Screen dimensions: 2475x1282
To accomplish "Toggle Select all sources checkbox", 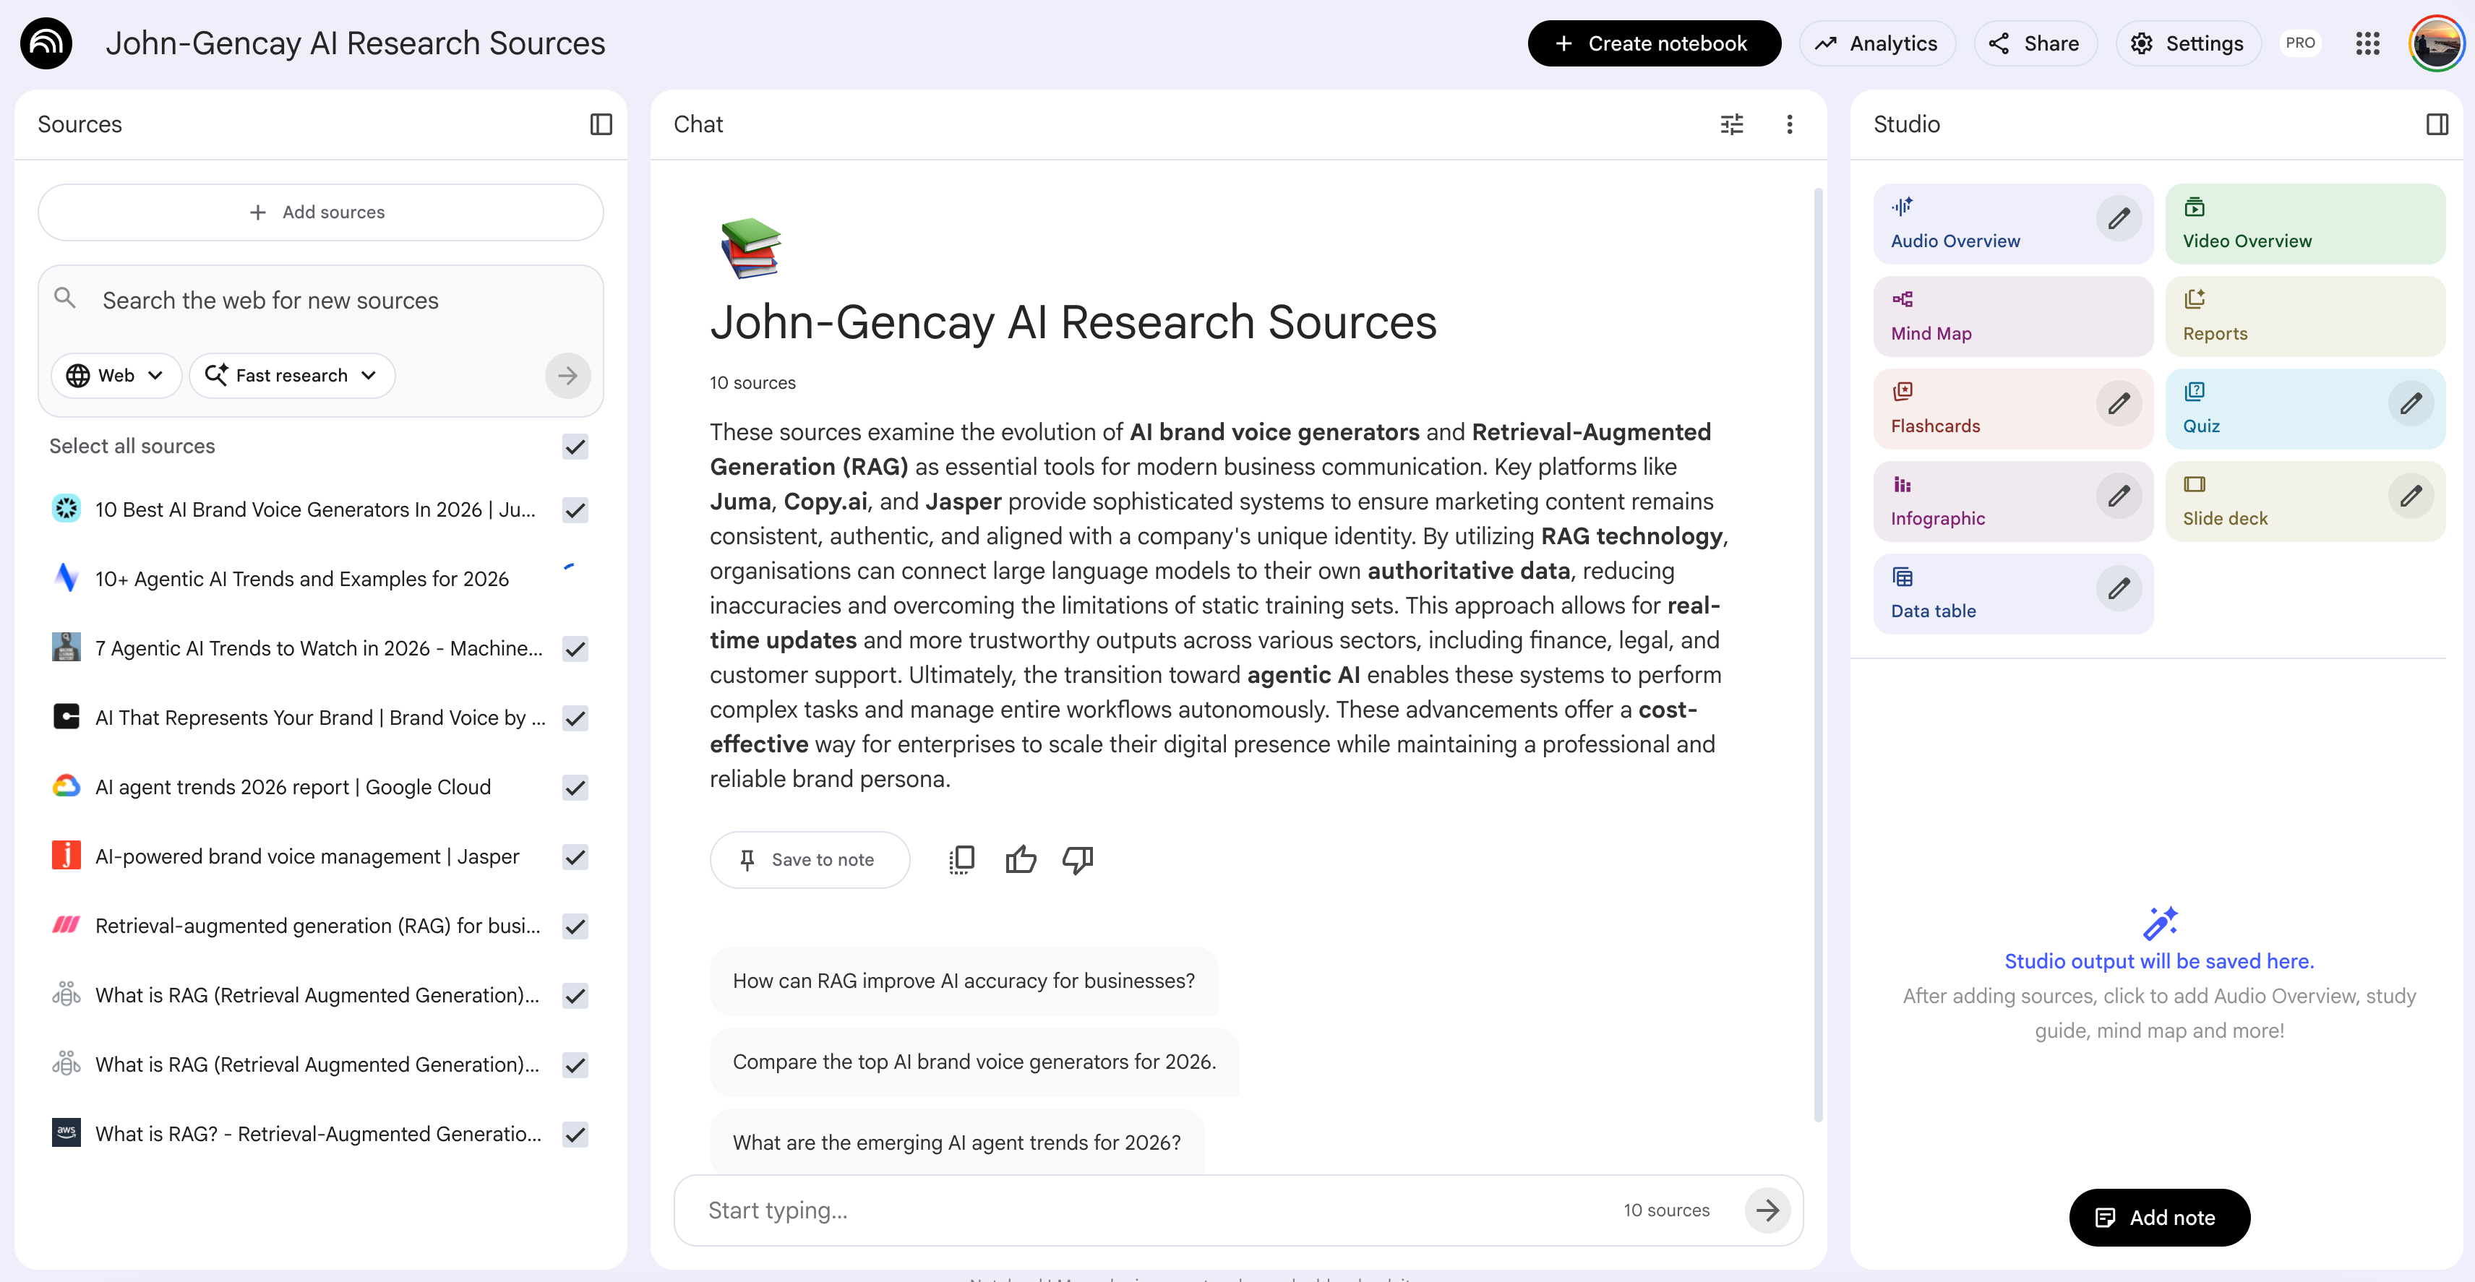I will coord(575,447).
